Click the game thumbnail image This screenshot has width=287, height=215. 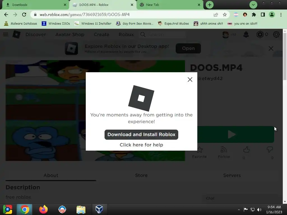pos(95,111)
